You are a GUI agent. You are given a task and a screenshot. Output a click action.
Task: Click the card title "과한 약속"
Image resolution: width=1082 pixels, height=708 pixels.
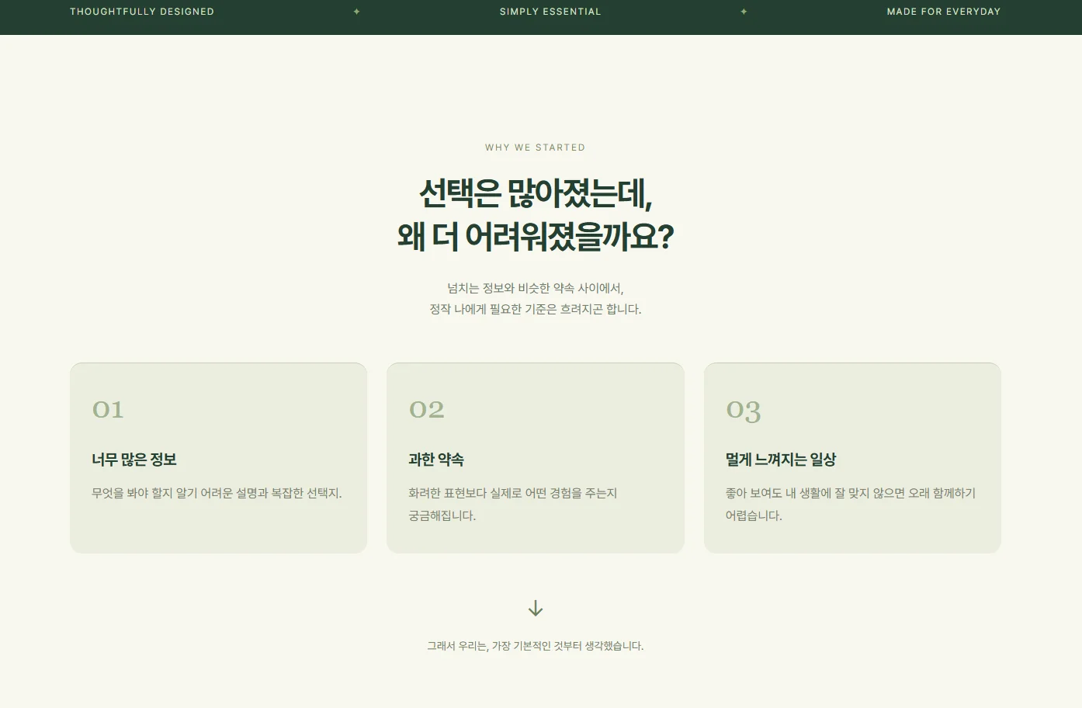pos(436,460)
